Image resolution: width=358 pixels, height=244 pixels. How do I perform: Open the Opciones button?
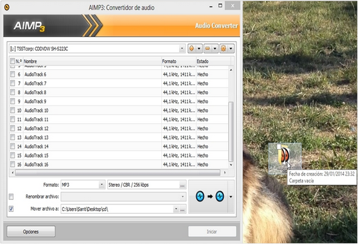31,231
